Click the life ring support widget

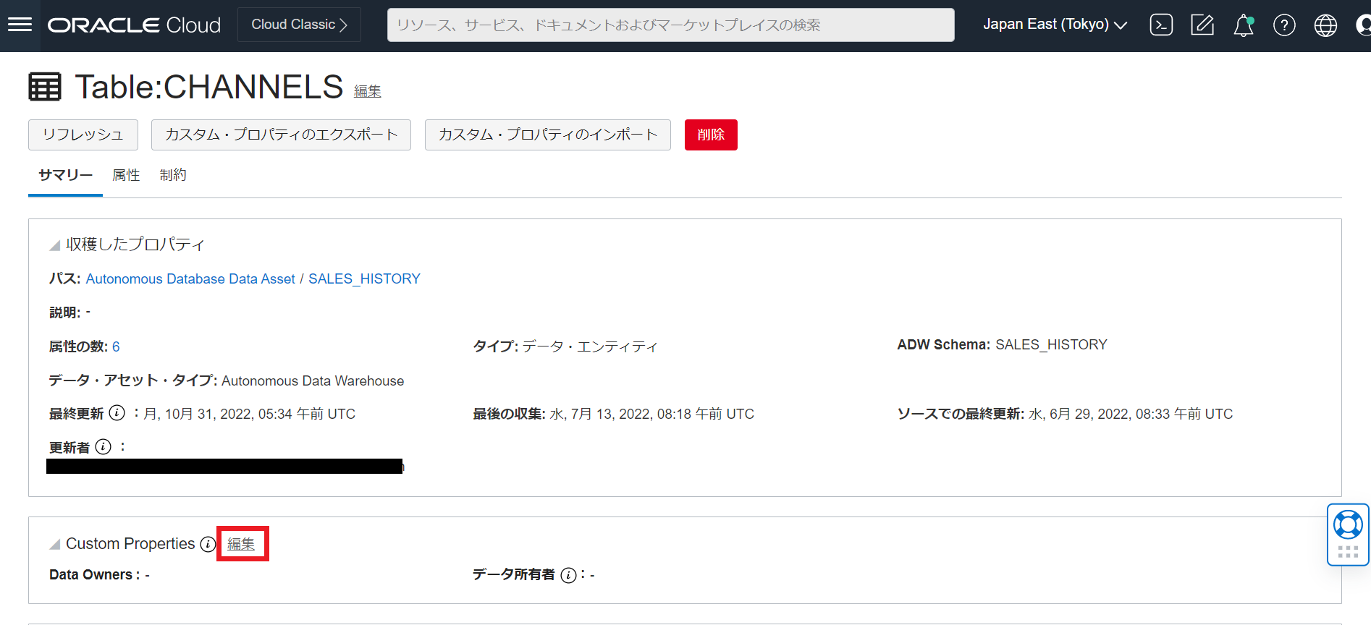pos(1348,525)
